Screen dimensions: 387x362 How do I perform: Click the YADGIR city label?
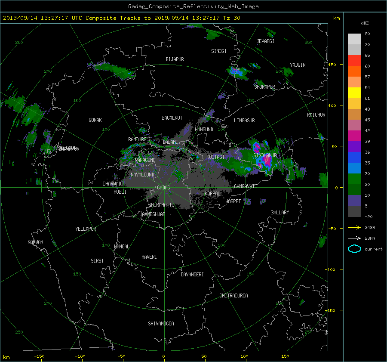[298, 65]
